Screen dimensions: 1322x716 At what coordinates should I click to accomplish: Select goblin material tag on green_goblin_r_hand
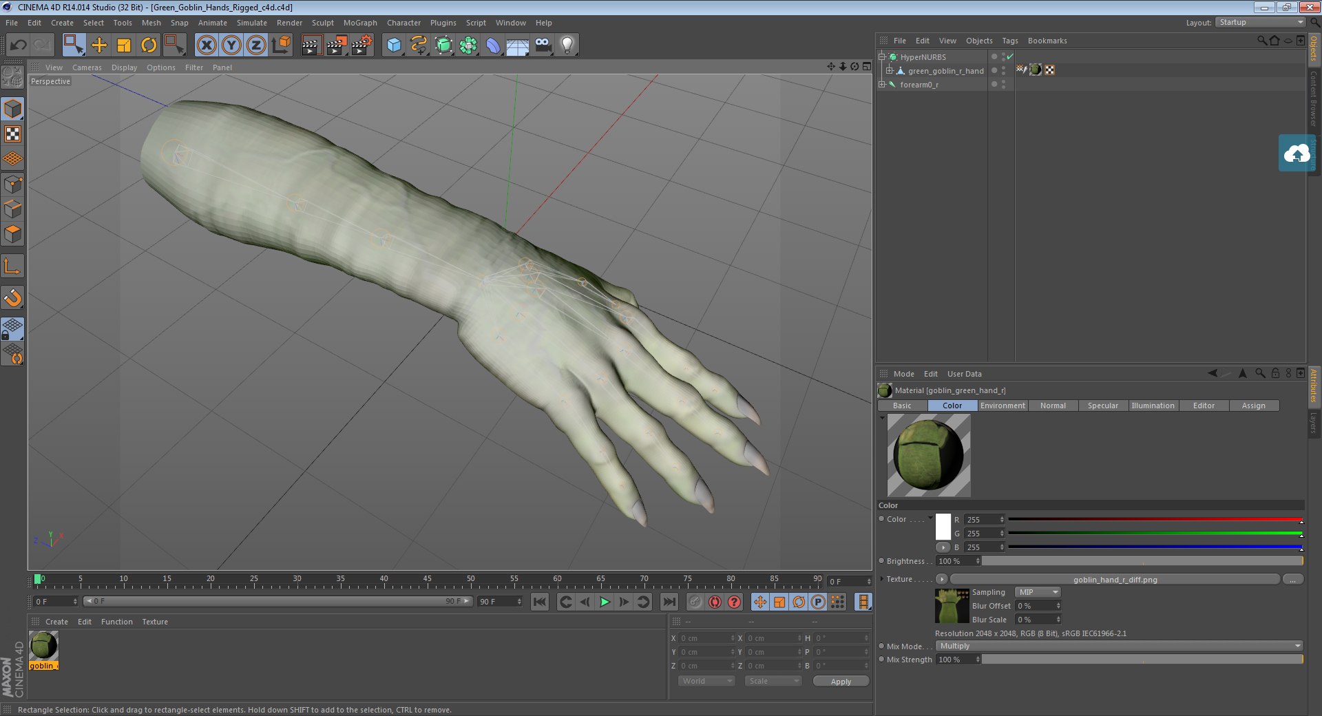(1036, 70)
